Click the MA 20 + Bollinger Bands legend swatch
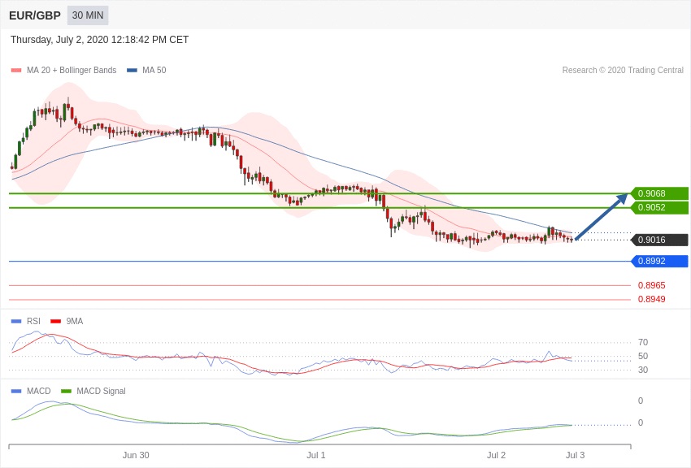 click(16, 70)
